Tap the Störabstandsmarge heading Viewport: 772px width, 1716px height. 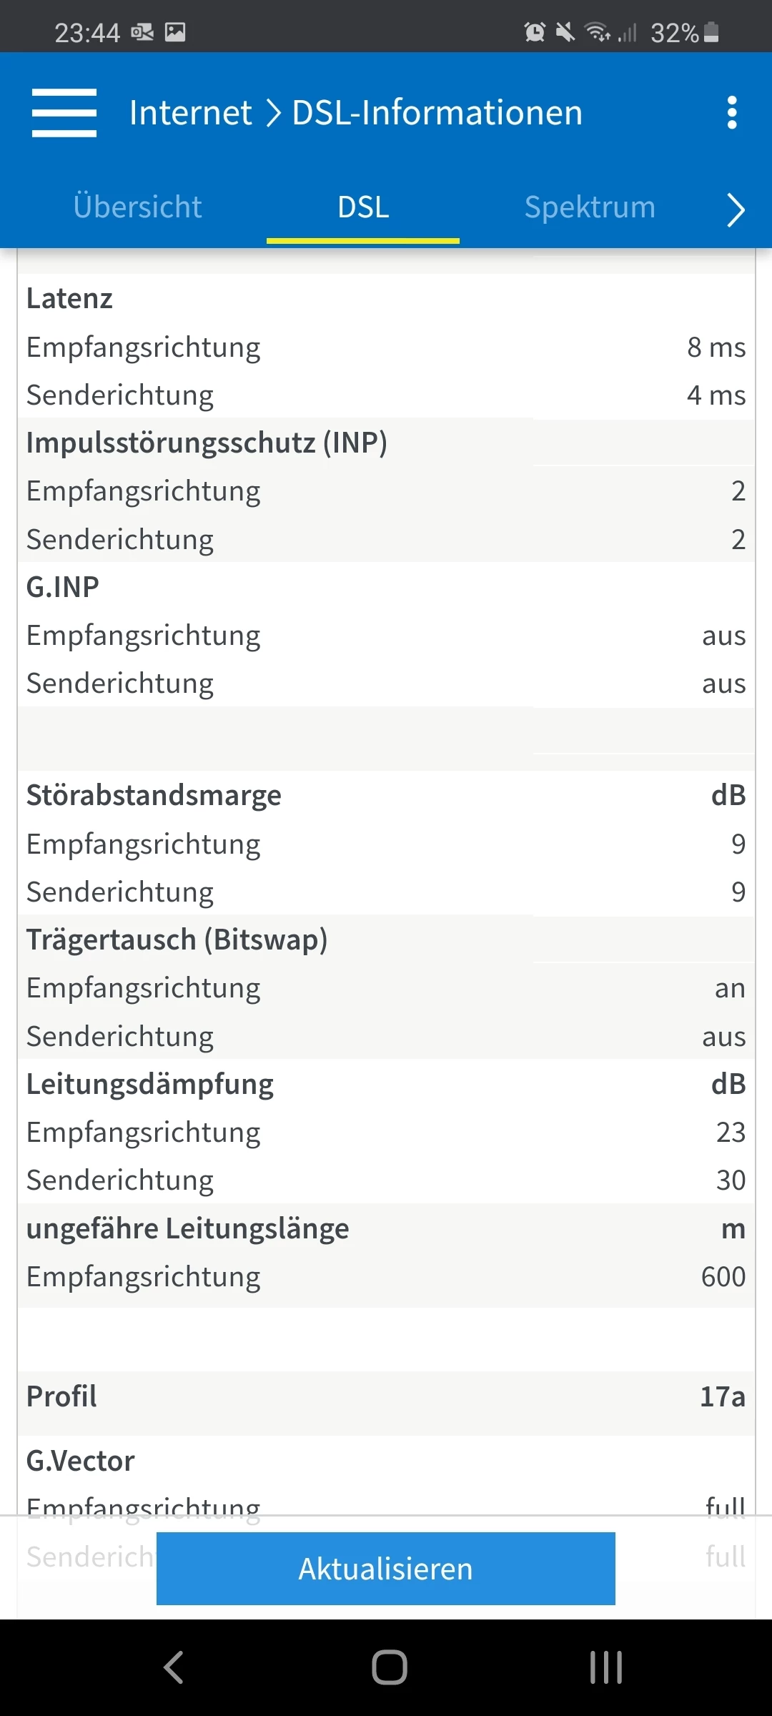154,795
